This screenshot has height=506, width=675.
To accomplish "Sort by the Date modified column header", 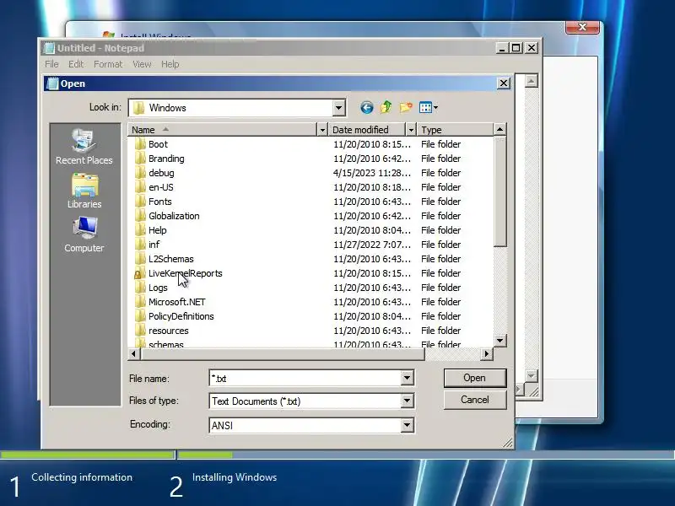I will pos(367,130).
